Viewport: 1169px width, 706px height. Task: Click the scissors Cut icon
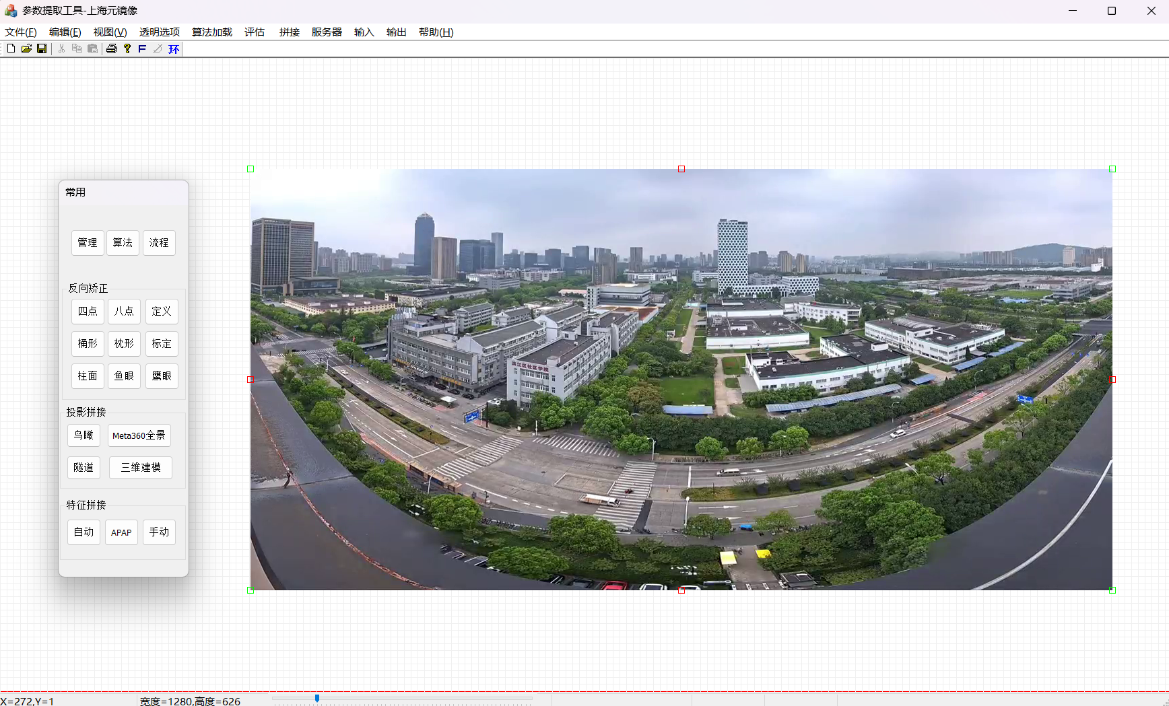tap(61, 48)
